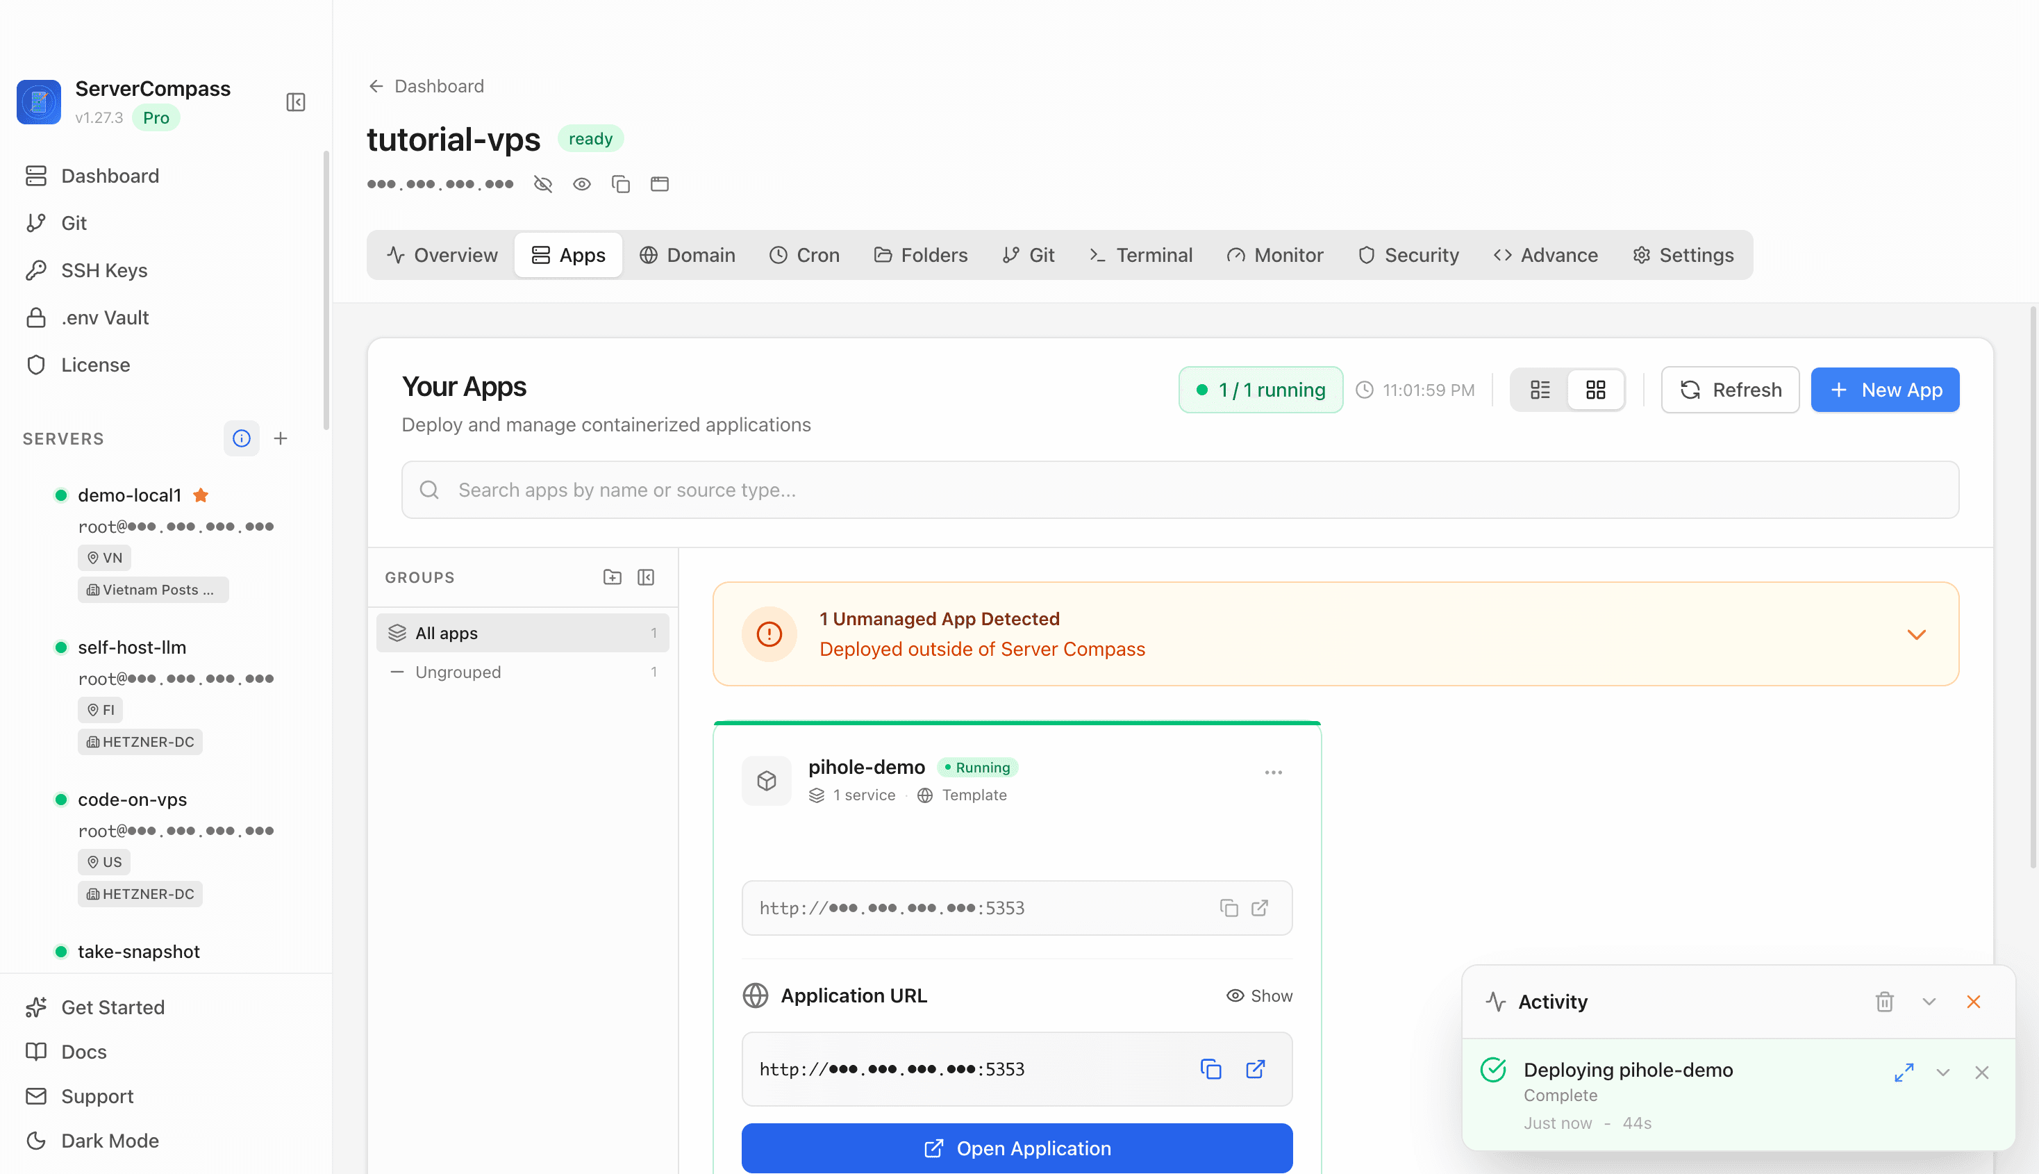The height and width of the screenshot is (1174, 2039).
Task: Open SSH Keys in sidebar
Action: [86, 270]
